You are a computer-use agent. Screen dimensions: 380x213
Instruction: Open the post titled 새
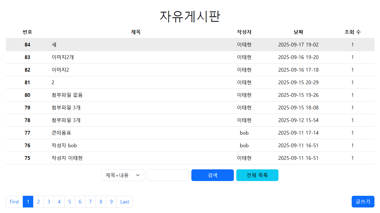[x=54, y=45]
